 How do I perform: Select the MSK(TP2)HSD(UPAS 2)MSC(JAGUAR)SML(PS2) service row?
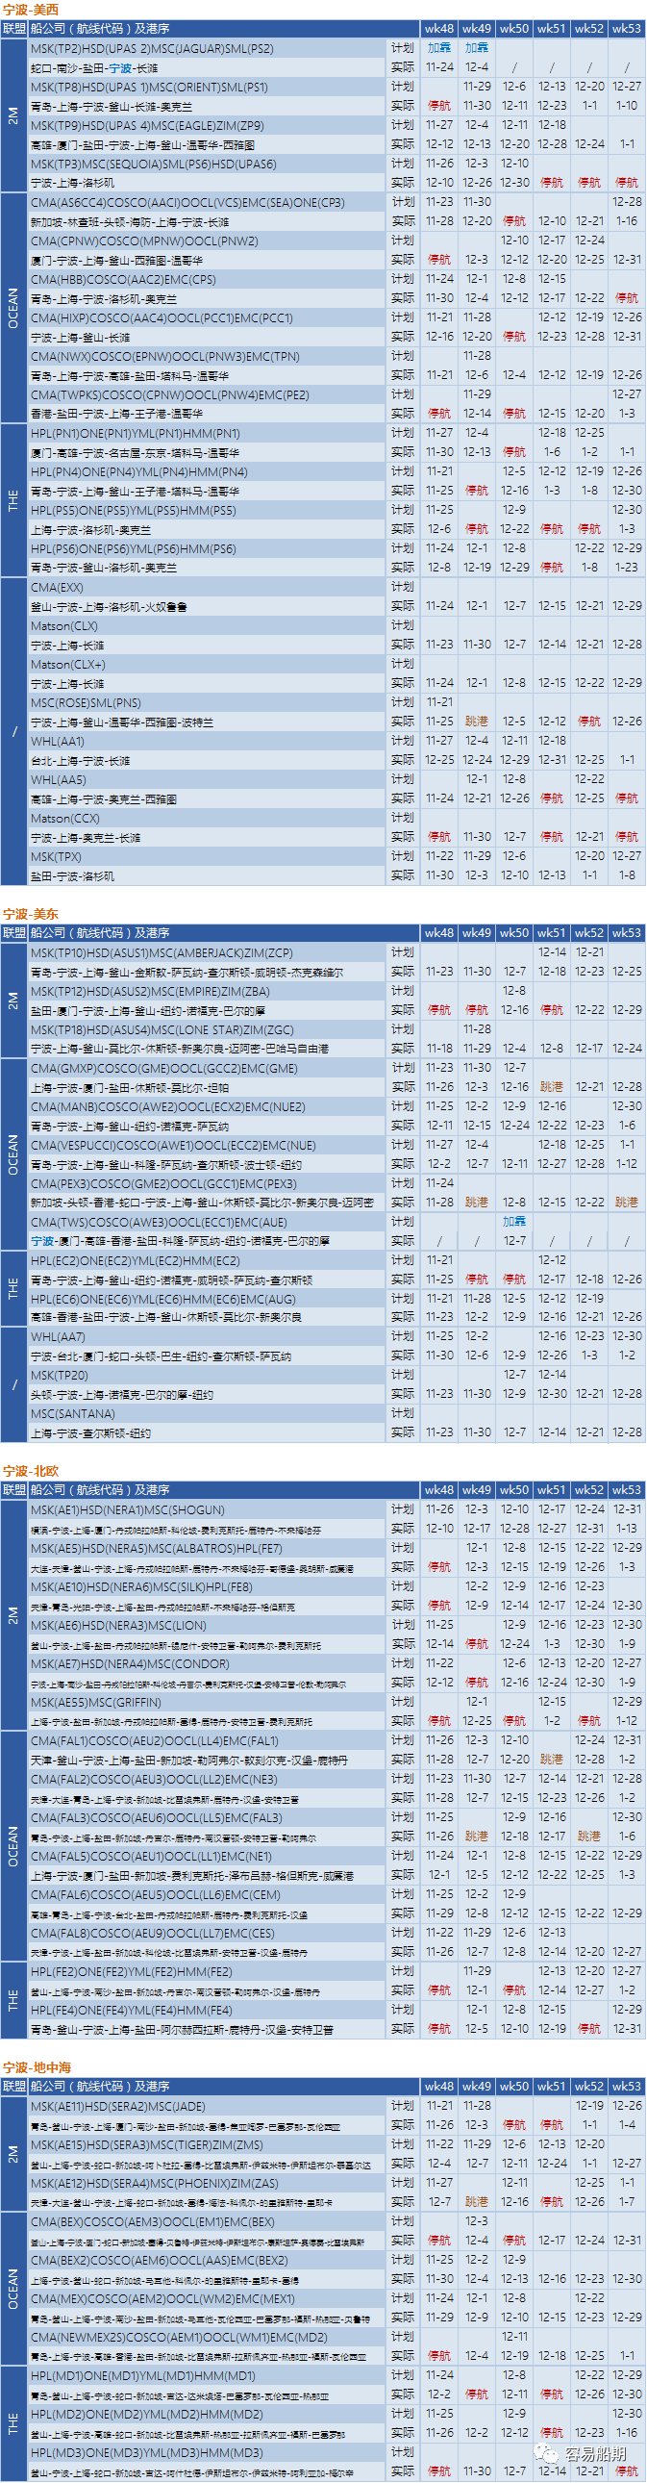tap(152, 48)
